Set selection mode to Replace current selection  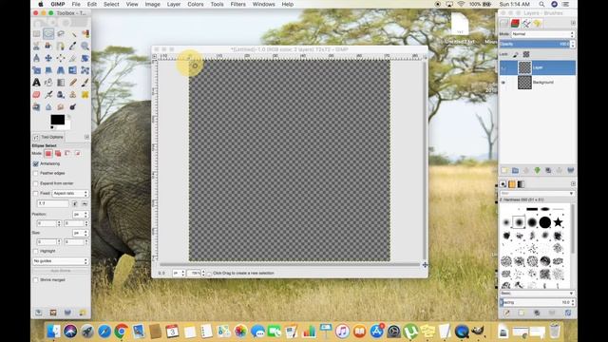point(48,154)
